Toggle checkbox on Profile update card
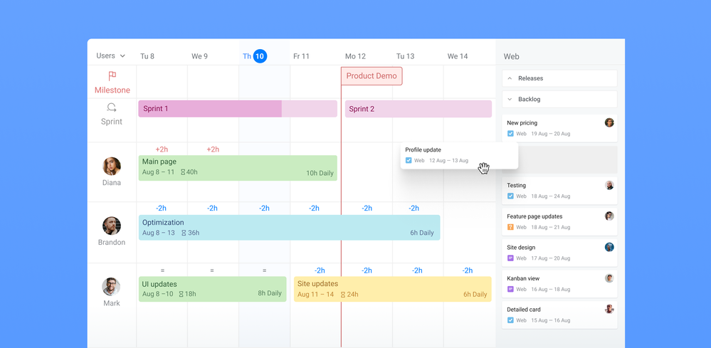This screenshot has height=348, width=711. 409,160
